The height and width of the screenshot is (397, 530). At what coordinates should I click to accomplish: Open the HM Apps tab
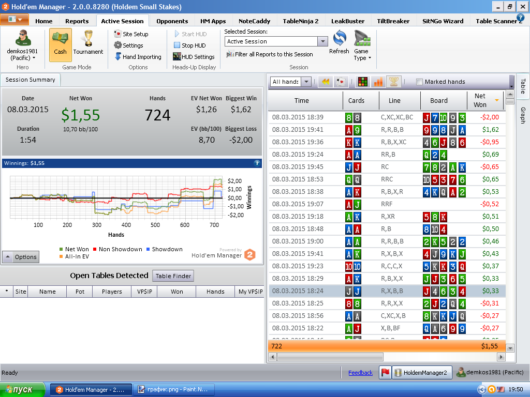click(213, 21)
